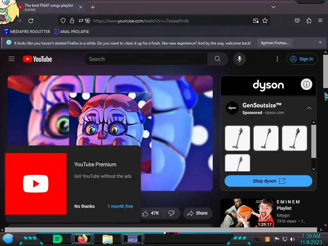Click the dyson.com sponsored link text

click(275, 112)
